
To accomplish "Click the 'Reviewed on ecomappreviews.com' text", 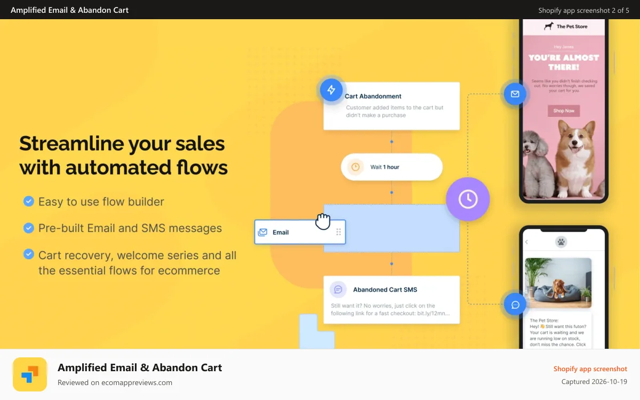I will tap(115, 382).
